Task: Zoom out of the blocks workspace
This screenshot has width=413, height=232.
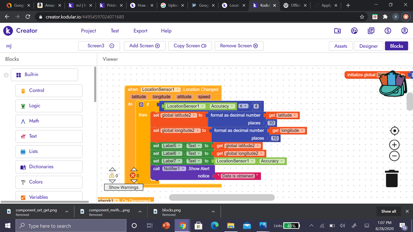Action: coord(394,156)
